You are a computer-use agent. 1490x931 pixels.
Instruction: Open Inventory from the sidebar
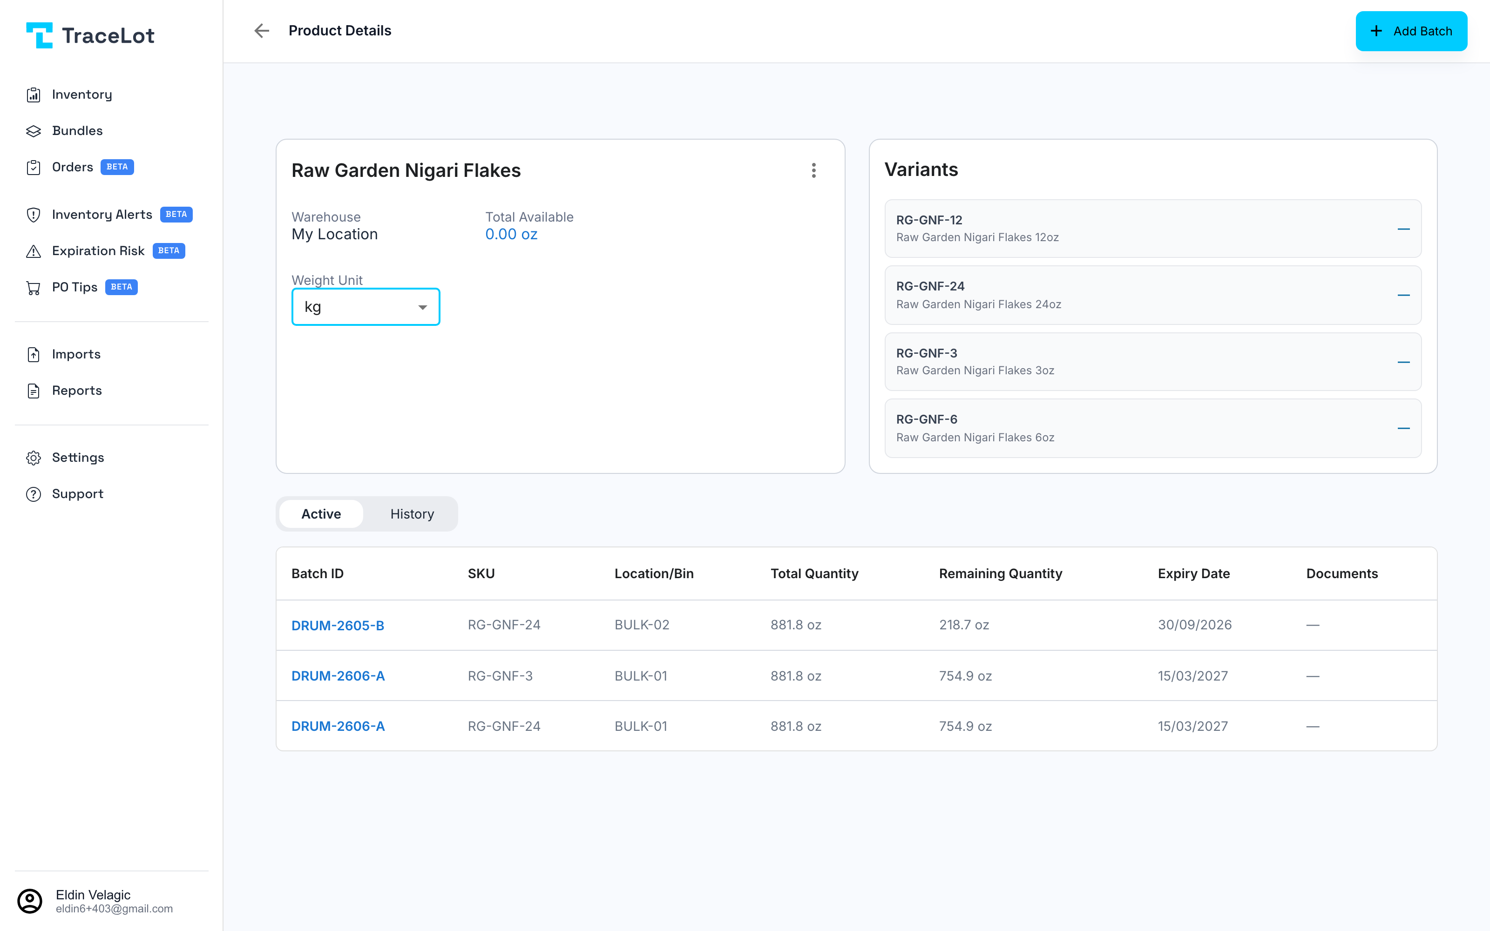point(81,94)
